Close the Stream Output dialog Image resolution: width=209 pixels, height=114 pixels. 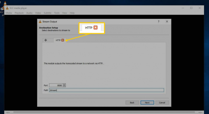click(x=167, y=21)
